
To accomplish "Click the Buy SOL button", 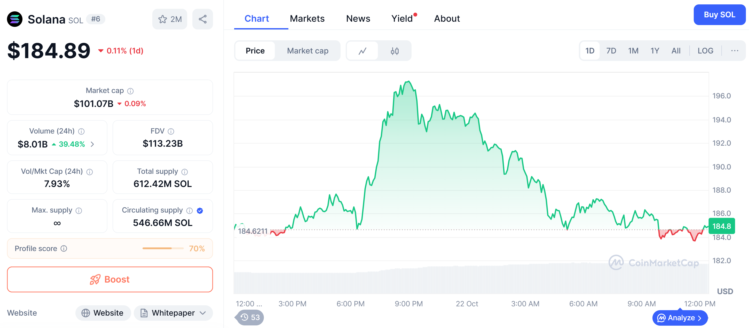I will (719, 15).
